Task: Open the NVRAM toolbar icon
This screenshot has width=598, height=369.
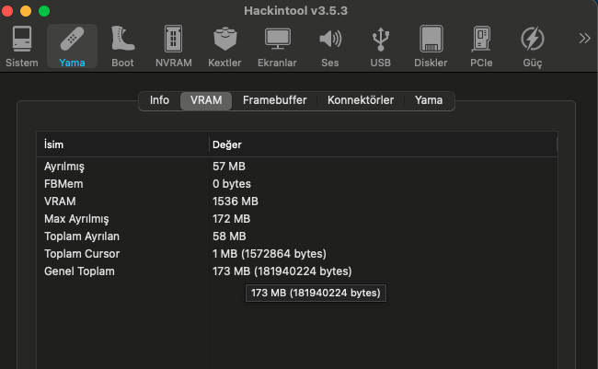Action: click(174, 46)
